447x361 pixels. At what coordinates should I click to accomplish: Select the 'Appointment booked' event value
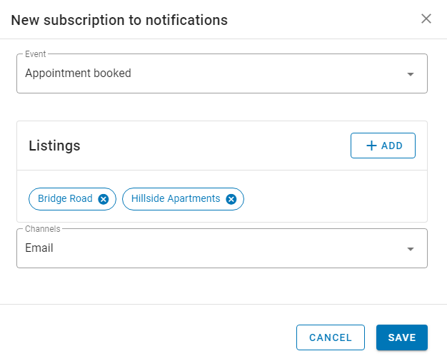pos(78,73)
